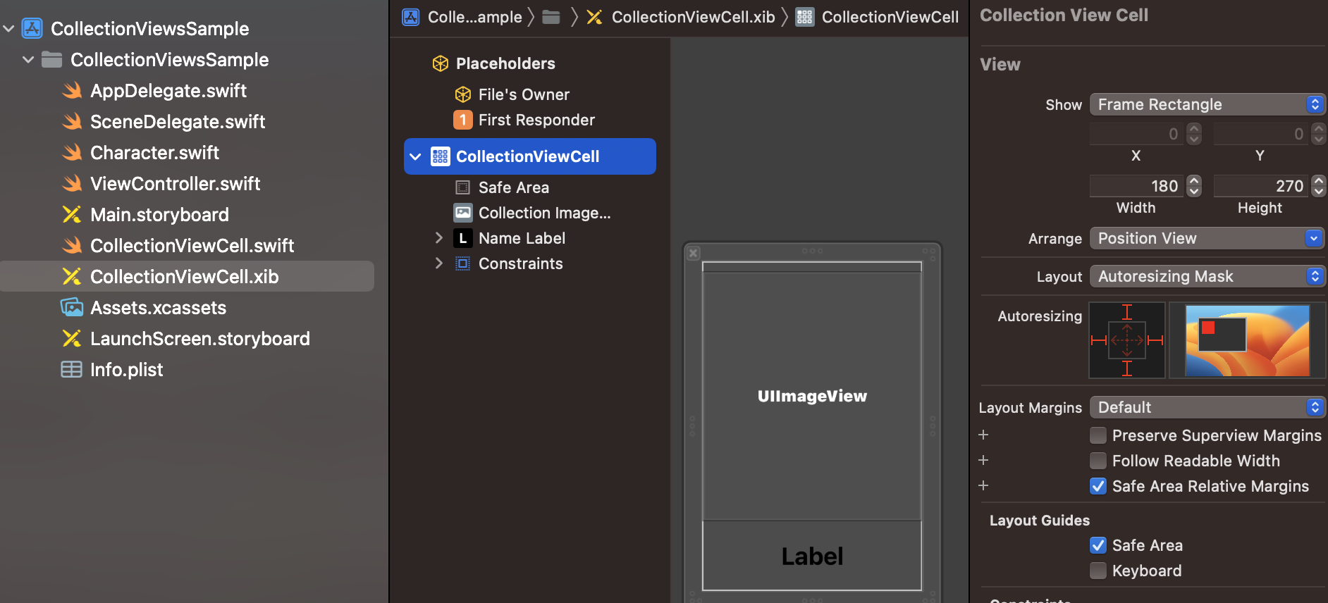The height and width of the screenshot is (603, 1328).
Task: Open the Layout Autoresizing Mask dropdown
Action: click(1207, 276)
